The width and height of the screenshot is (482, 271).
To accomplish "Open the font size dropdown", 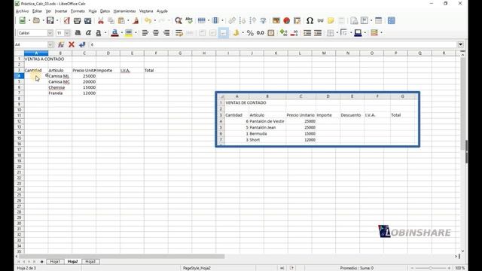I will coord(67,33).
